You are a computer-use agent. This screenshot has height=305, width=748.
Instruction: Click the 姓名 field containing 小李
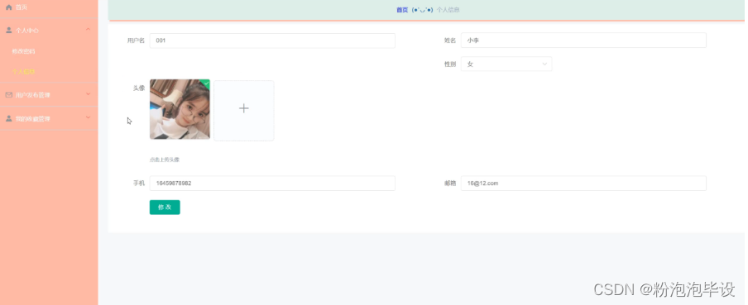583,41
